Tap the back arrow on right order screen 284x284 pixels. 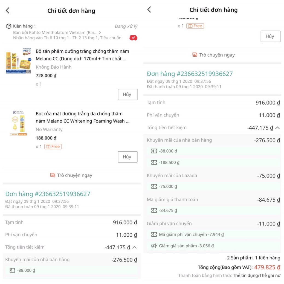click(x=149, y=10)
